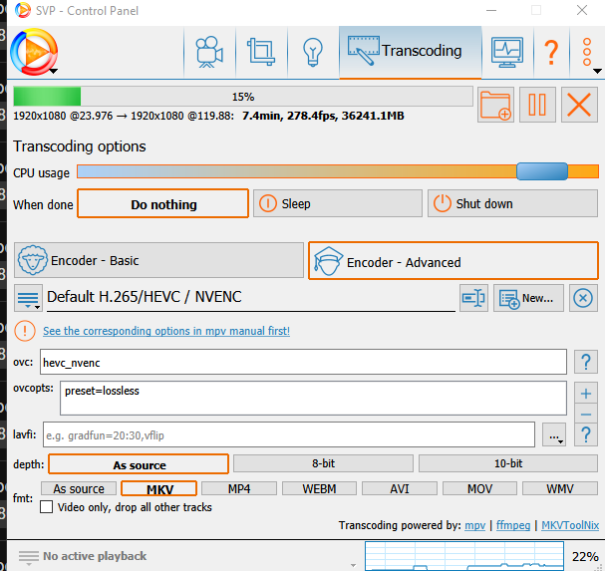Choose MP4 as the output format
Screen dimensions: 605x571
pyautogui.click(x=238, y=489)
